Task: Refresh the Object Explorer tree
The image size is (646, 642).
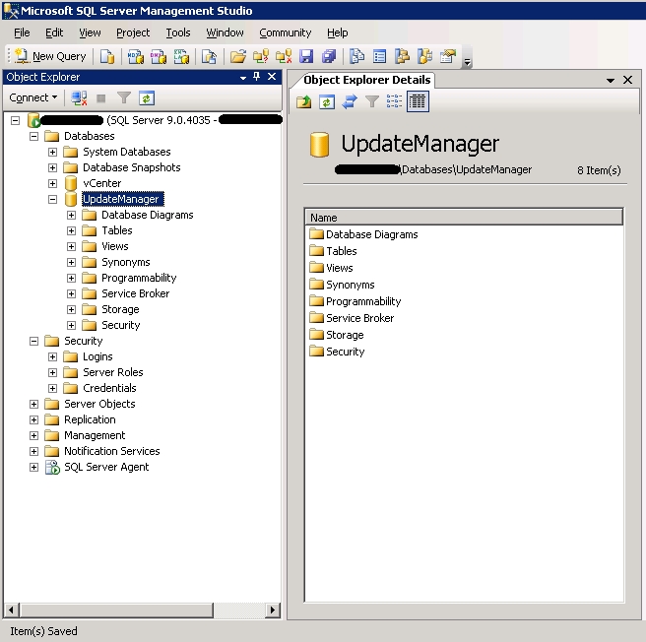Action: pyautogui.click(x=147, y=98)
